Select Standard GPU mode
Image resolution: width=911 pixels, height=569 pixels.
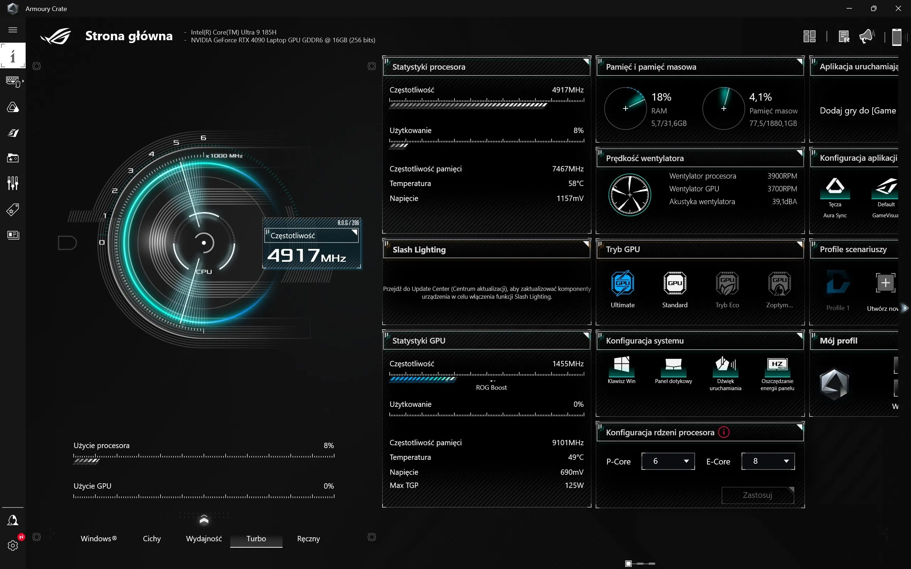675,289
